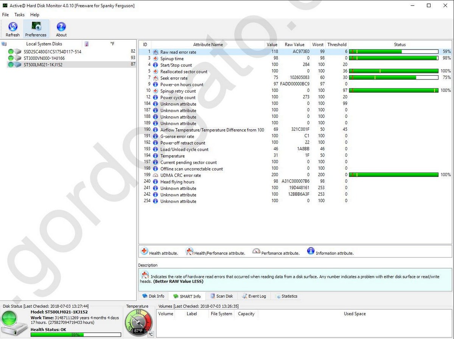Image resolution: width=454 pixels, height=339 pixels.
Task: Open the Tasks menu
Action: 19,15
